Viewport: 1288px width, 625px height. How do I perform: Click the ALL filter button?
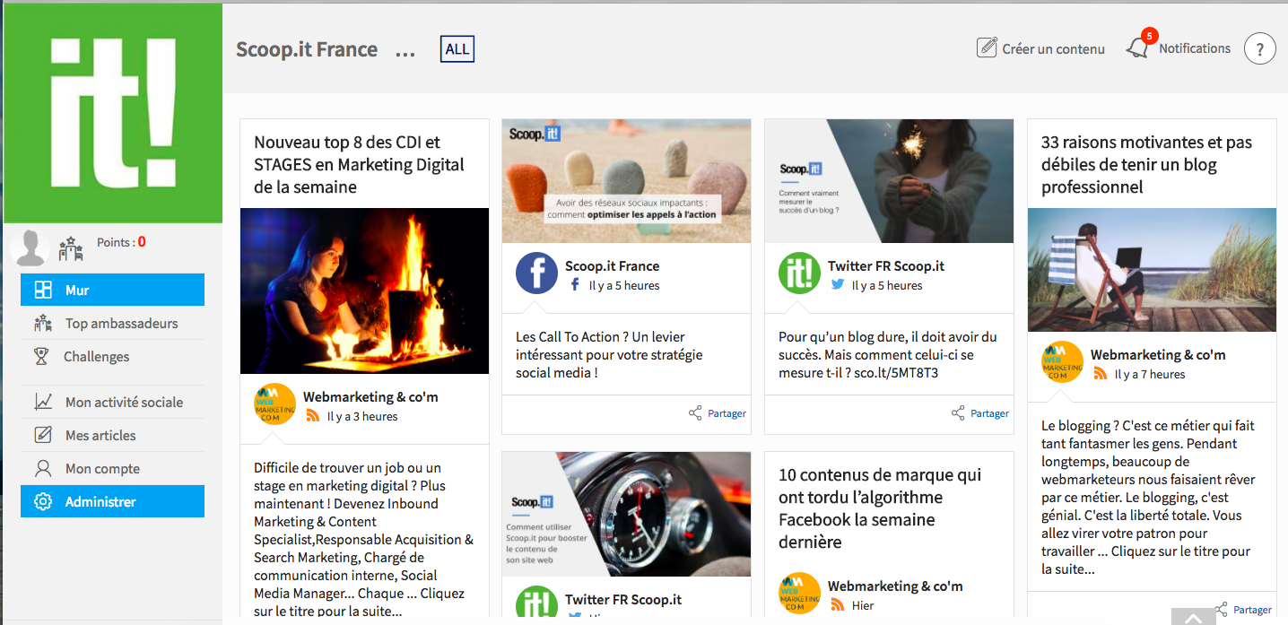(x=457, y=49)
